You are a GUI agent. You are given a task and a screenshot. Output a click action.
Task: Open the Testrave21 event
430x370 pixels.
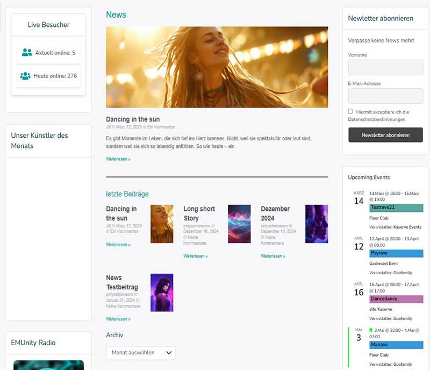(x=396, y=208)
